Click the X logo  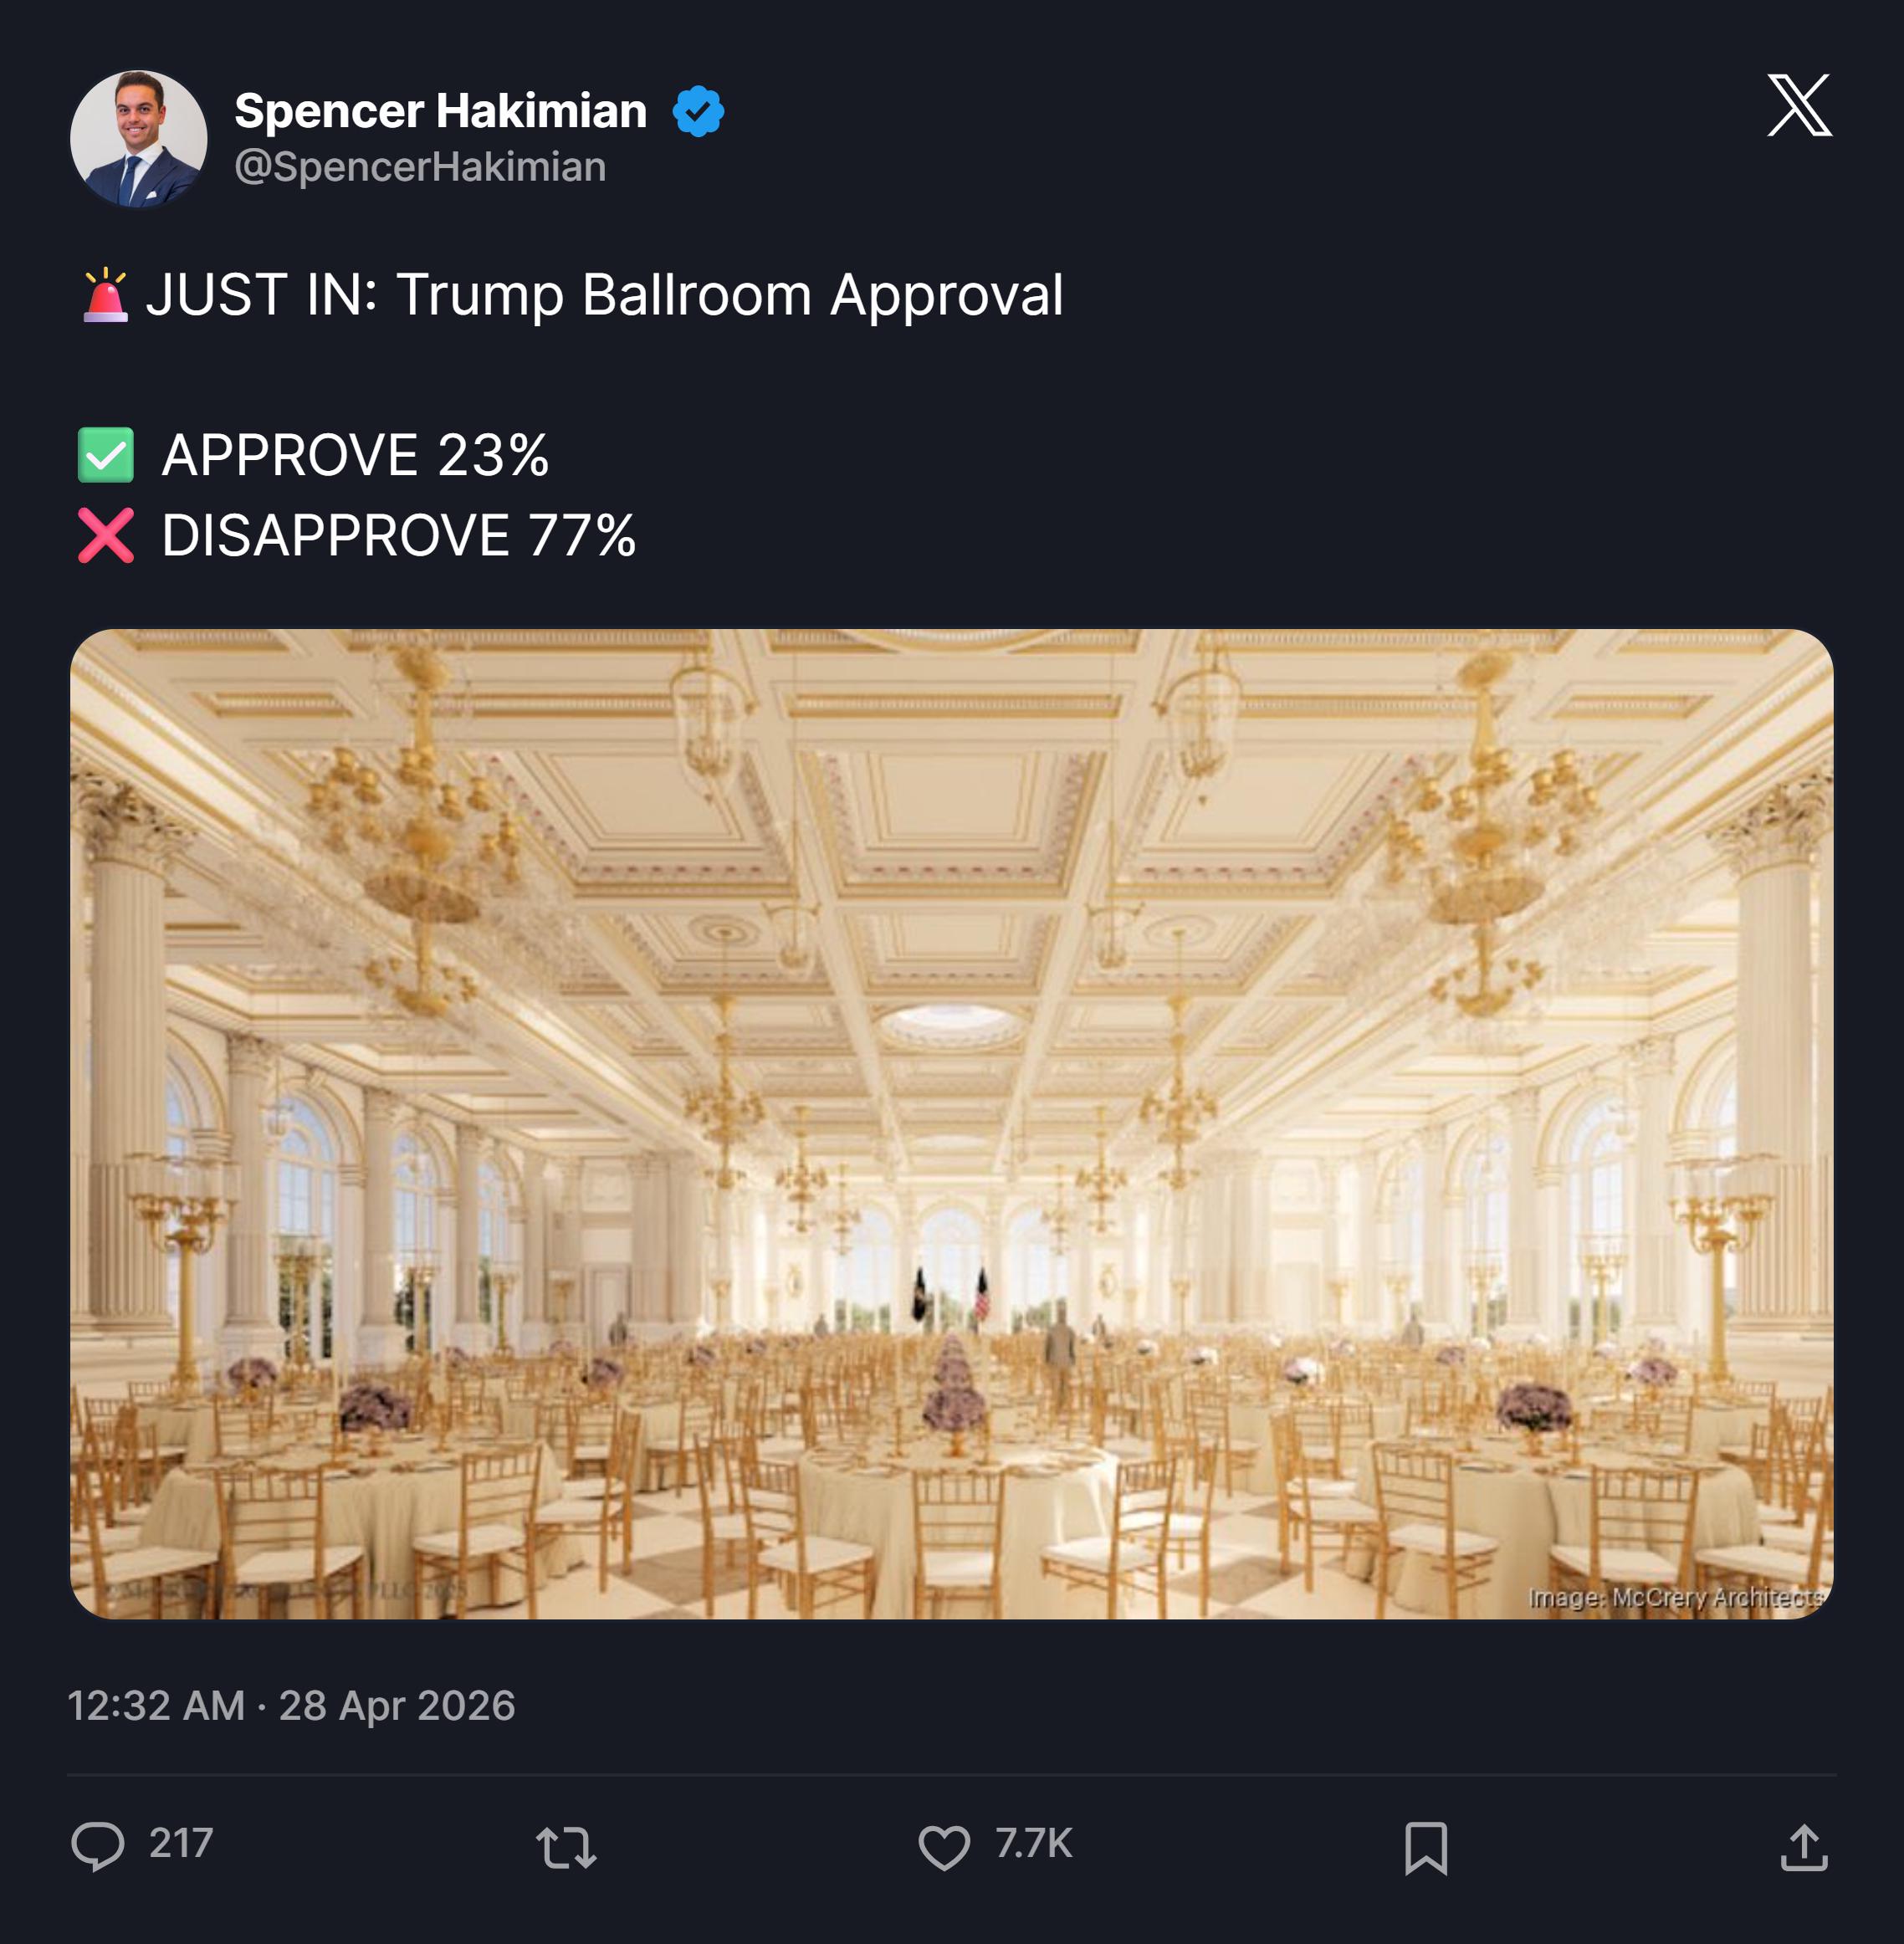coord(1799,105)
